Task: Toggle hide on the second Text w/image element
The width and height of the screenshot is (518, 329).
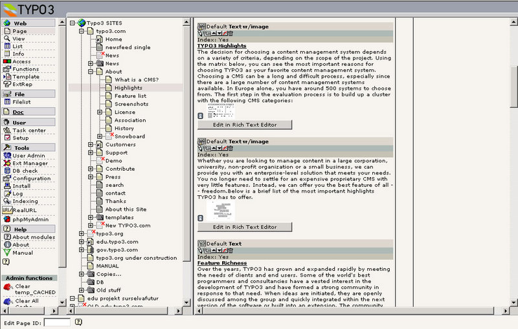Action: pos(225,149)
